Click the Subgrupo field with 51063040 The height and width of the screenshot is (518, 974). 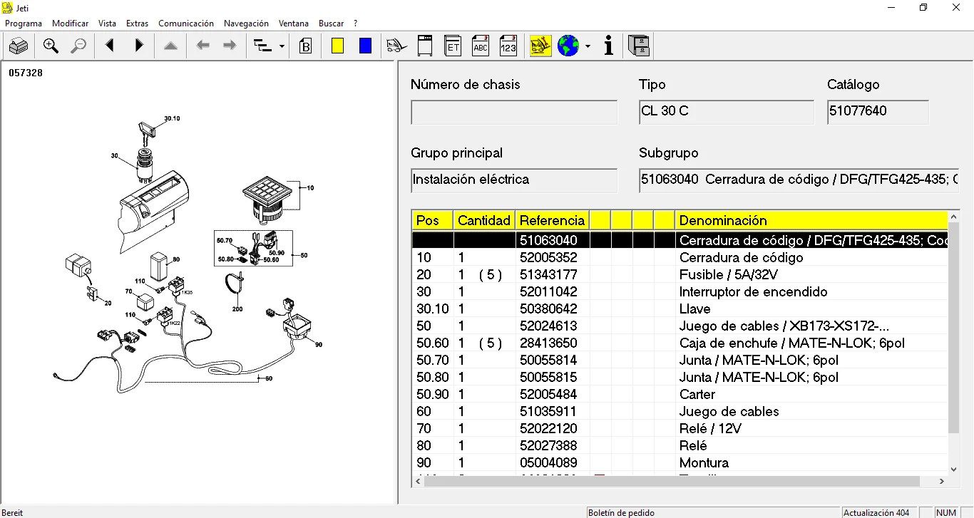pyautogui.click(x=799, y=180)
